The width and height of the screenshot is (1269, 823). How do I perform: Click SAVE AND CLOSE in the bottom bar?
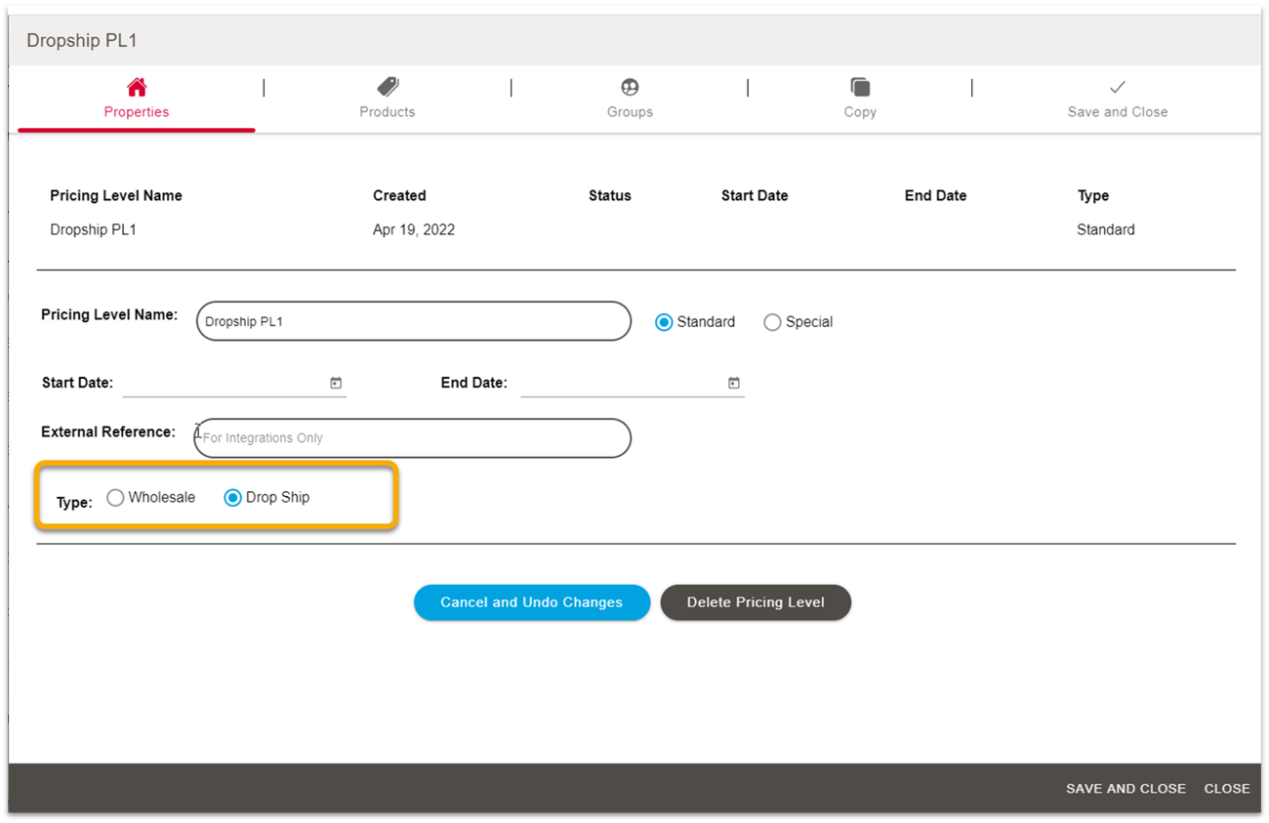pos(1126,788)
